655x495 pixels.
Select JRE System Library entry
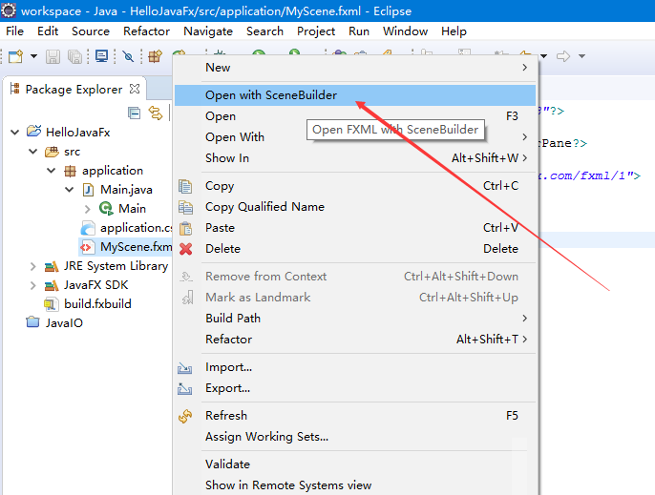pos(116,266)
